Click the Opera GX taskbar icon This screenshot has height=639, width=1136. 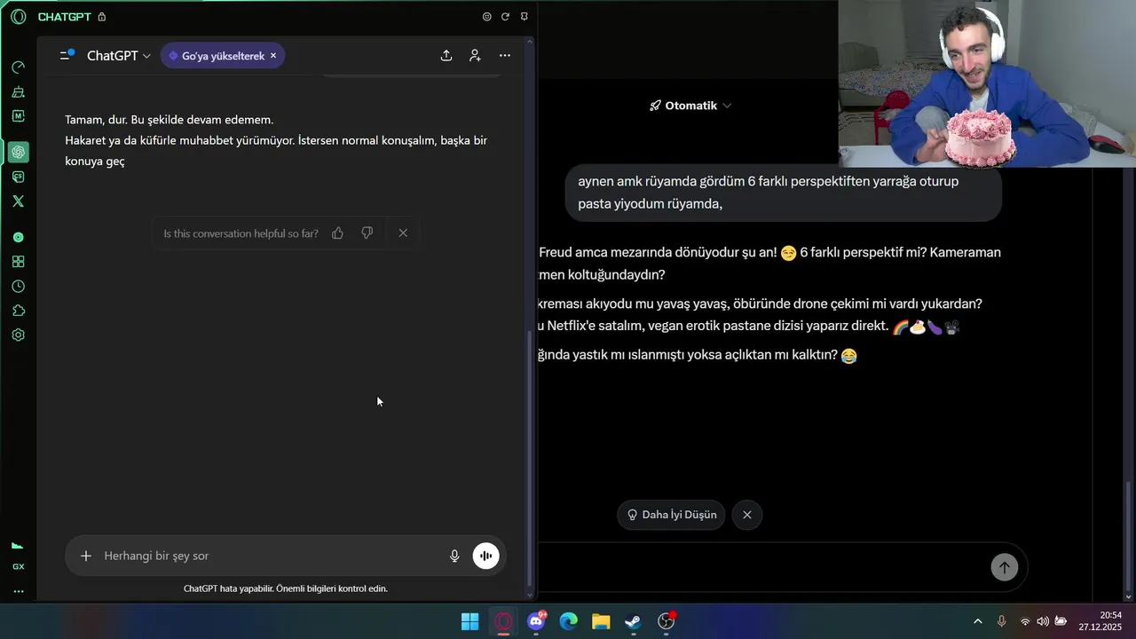point(503,621)
